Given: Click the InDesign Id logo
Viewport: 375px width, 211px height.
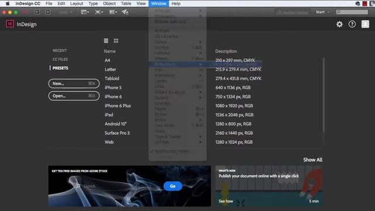Looking at the screenshot, I should (x=10, y=24).
